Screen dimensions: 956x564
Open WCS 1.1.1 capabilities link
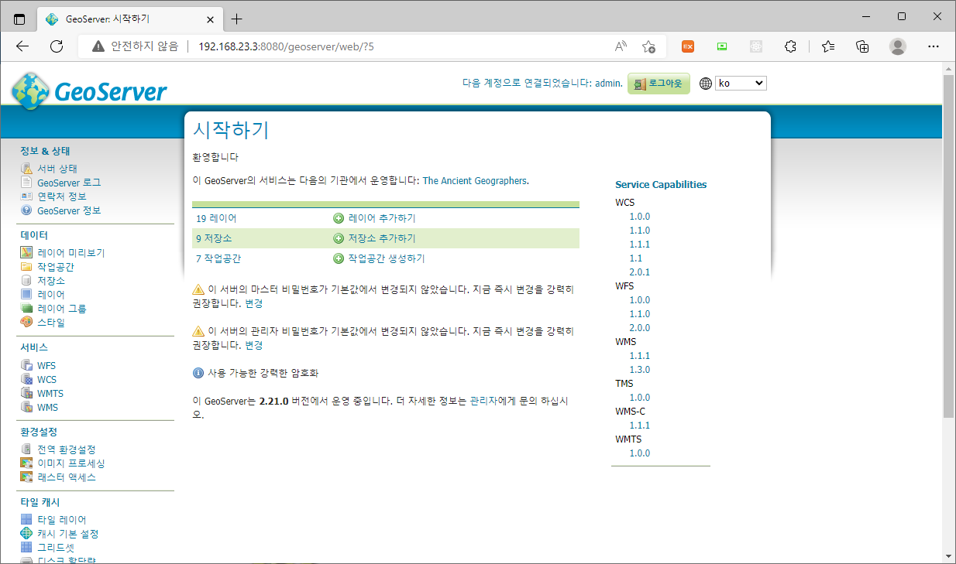pos(640,244)
